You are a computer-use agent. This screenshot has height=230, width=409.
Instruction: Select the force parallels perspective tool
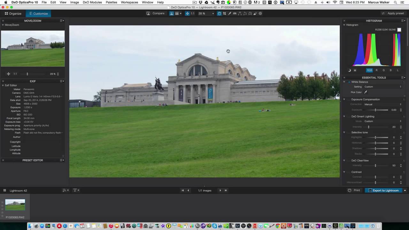pos(240,13)
